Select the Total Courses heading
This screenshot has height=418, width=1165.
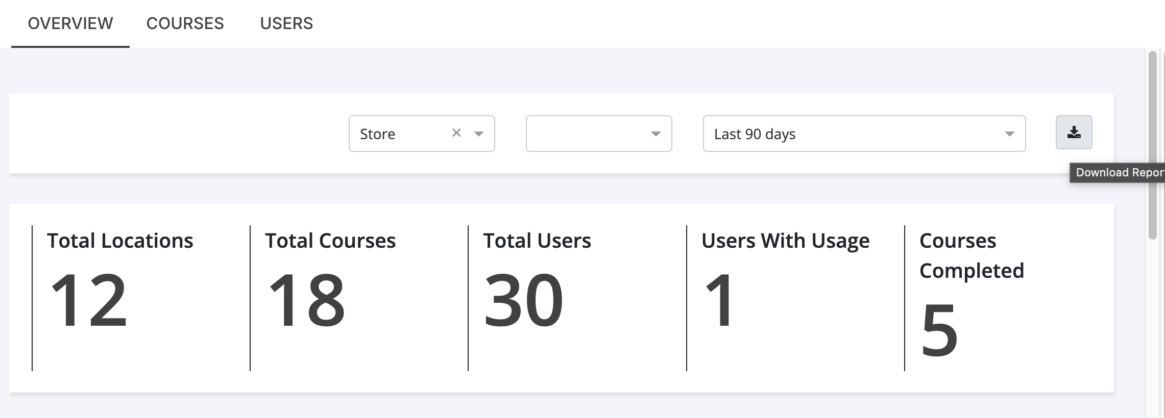[330, 241]
